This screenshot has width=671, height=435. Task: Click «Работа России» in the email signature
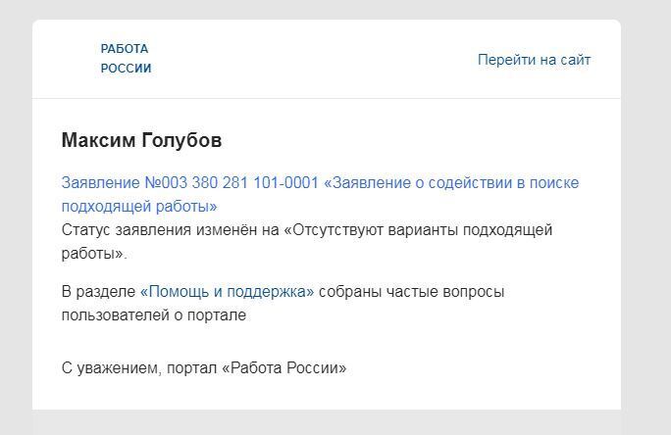284,368
